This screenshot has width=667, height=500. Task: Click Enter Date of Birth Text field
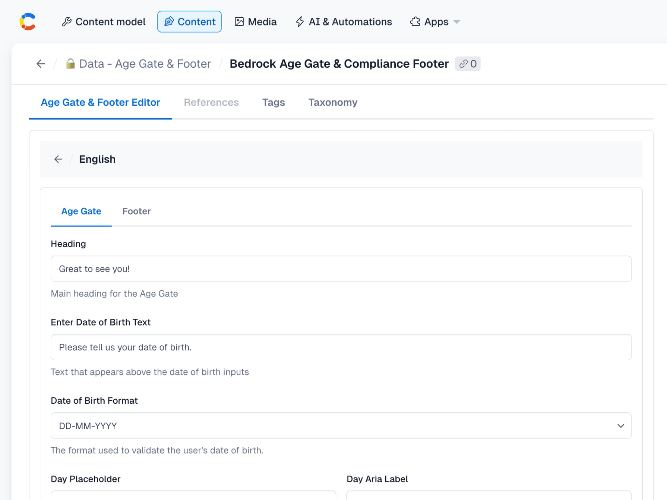[341, 347]
